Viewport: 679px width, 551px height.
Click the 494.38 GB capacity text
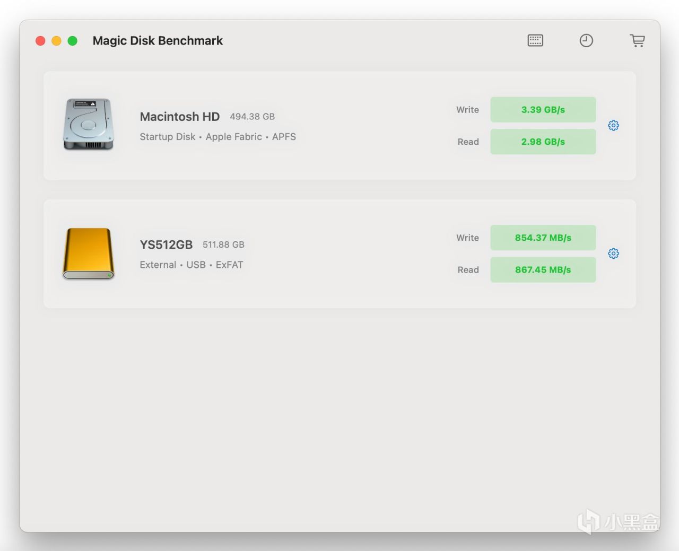click(x=253, y=117)
